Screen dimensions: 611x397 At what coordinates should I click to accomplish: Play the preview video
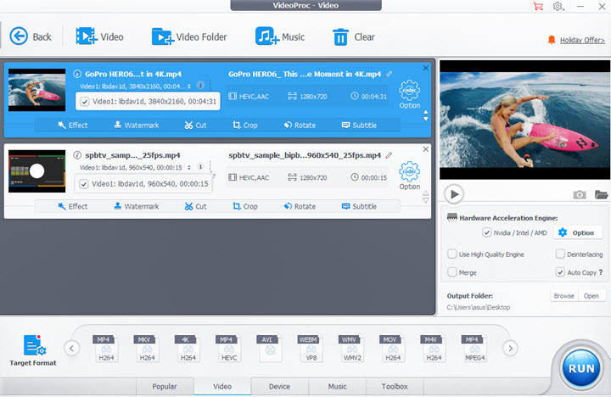pyautogui.click(x=454, y=194)
